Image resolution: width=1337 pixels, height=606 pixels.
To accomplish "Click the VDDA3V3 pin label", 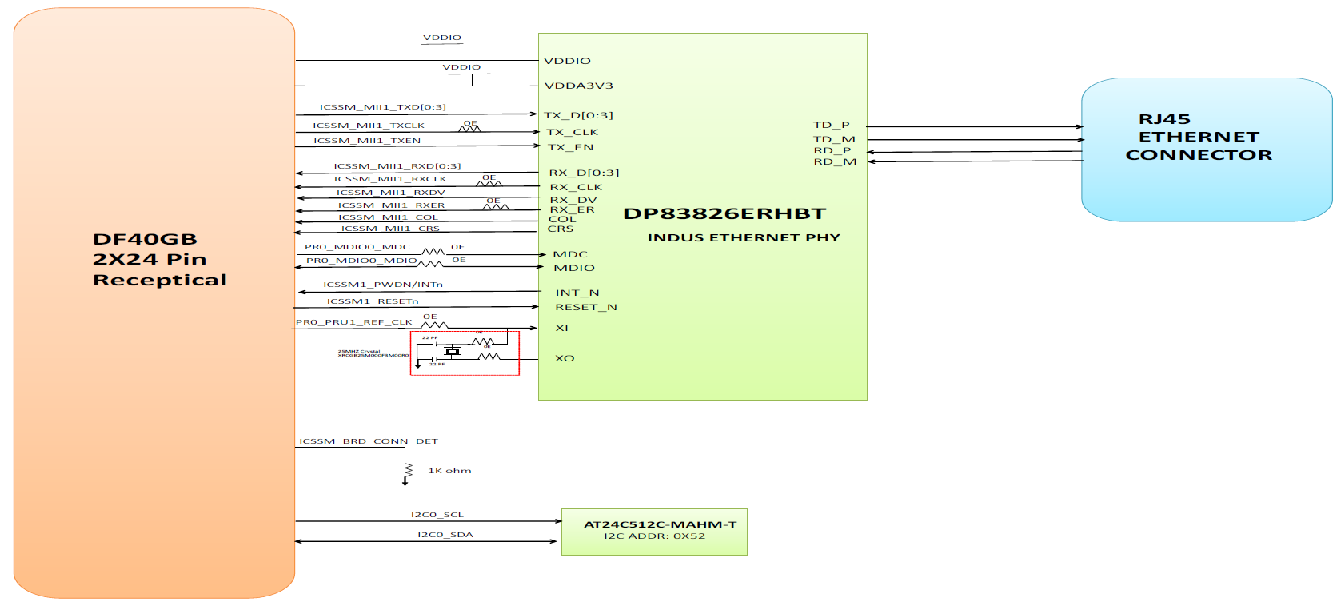I will coord(579,86).
